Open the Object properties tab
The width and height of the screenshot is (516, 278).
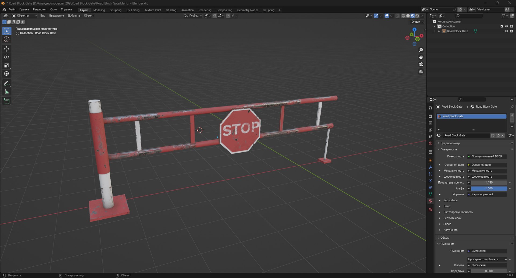(431, 160)
